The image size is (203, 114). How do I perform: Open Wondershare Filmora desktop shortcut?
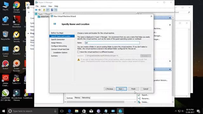16,95
